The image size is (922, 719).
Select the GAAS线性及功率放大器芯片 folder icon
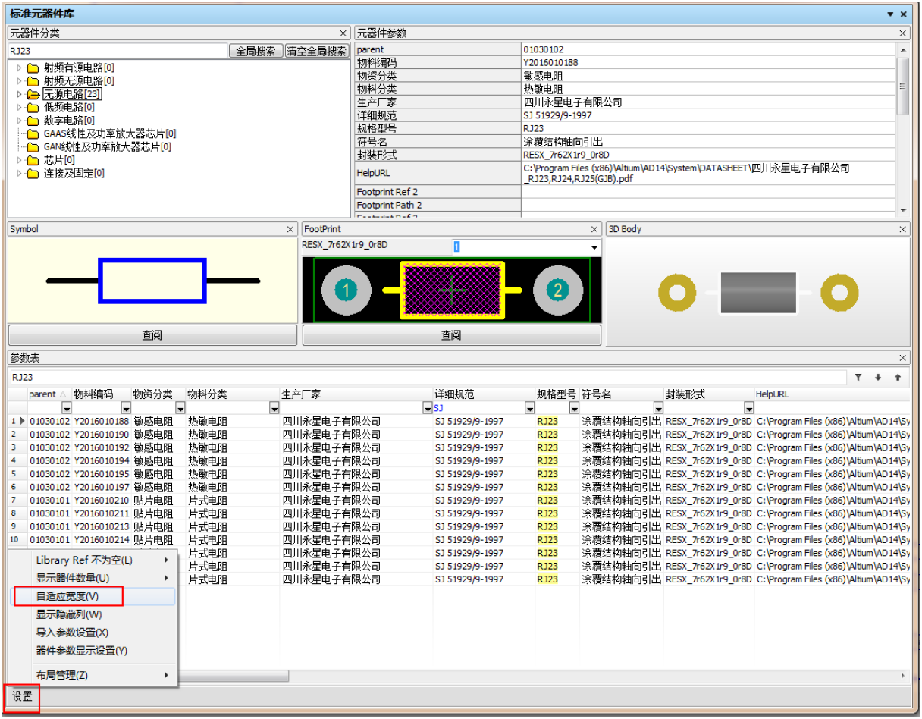pos(33,133)
